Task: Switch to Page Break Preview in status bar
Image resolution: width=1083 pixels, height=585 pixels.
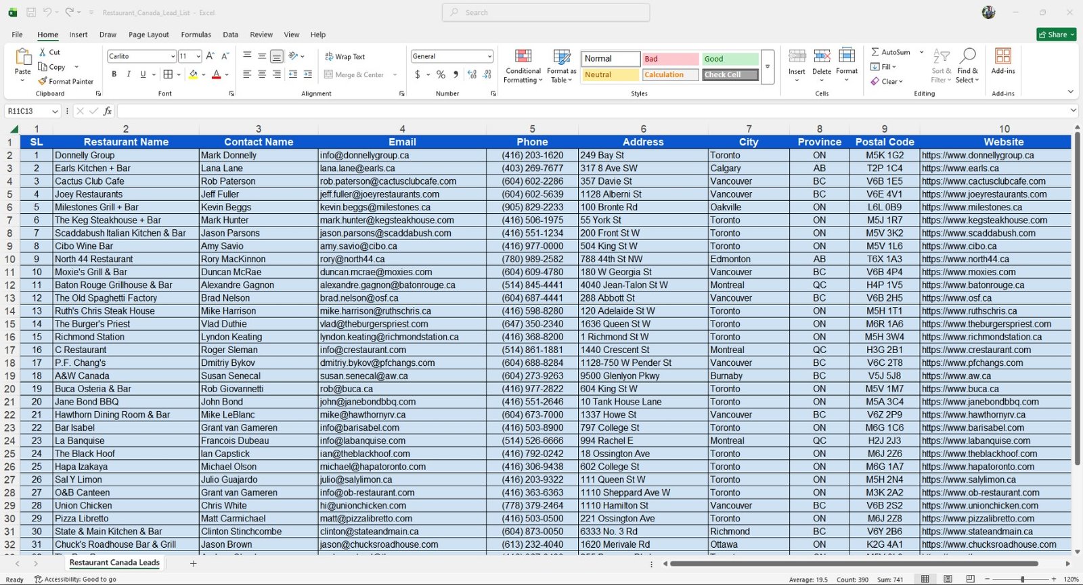Action: pos(970,579)
